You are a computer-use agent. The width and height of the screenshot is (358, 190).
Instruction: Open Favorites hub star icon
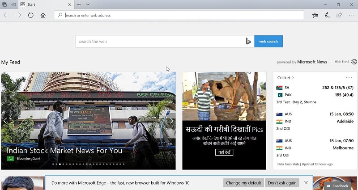[315, 15]
